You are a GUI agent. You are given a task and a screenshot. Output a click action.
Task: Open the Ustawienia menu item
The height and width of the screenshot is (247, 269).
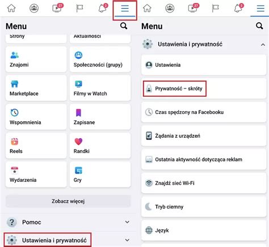coord(204,65)
